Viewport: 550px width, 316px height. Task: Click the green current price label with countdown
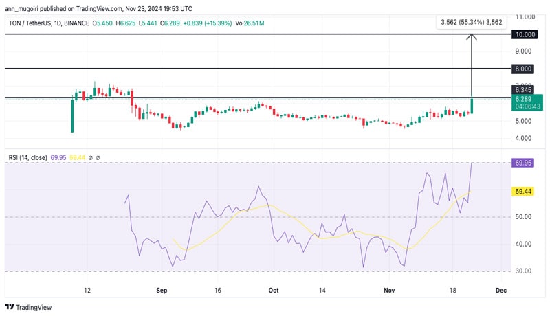[527, 102]
